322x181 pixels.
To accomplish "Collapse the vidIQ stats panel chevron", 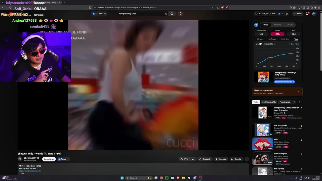I will [299, 25].
